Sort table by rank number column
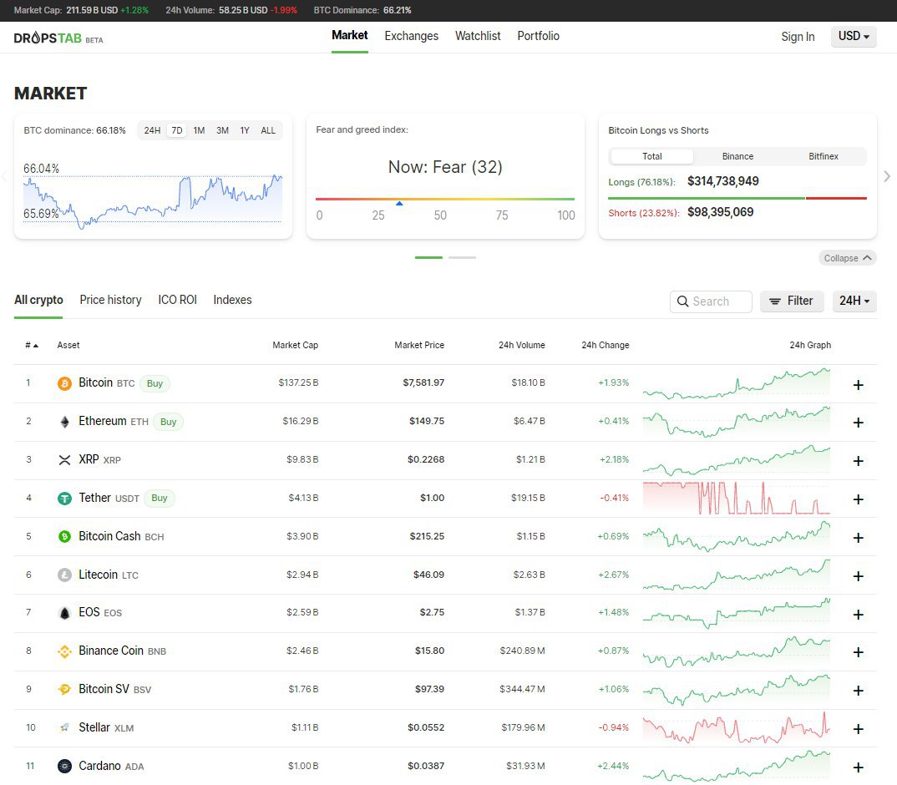Image resolution: width=897 pixels, height=785 pixels. coord(32,345)
